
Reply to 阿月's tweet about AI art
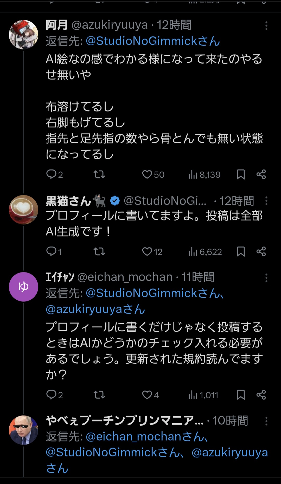click(52, 174)
